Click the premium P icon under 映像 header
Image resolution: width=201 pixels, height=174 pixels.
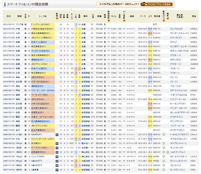pos(57,19)
